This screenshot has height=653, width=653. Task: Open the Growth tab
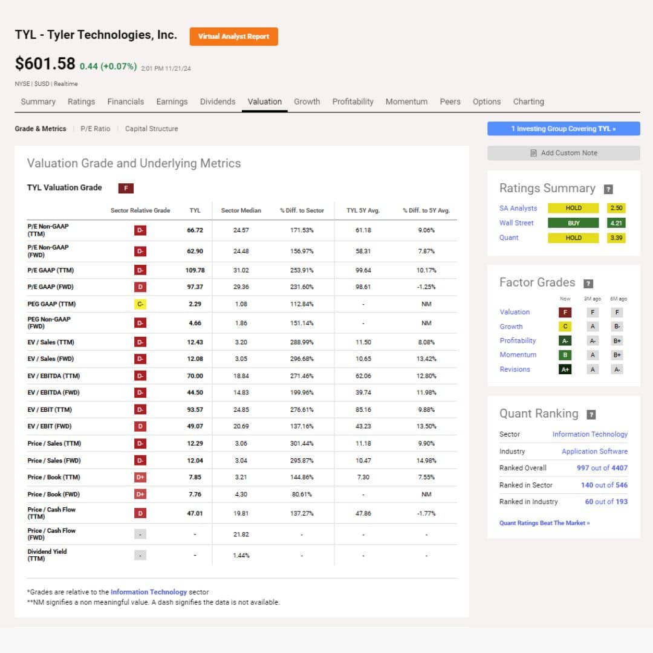pos(307,102)
